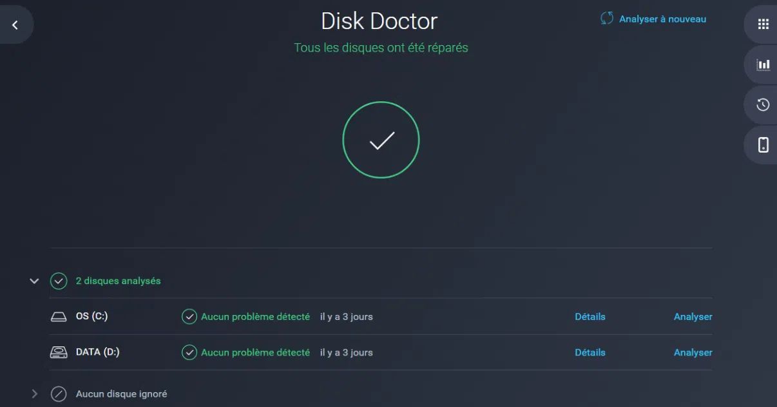Open the statistics bar-chart icon in the sidebar
This screenshot has width=777, height=407.
pos(763,64)
